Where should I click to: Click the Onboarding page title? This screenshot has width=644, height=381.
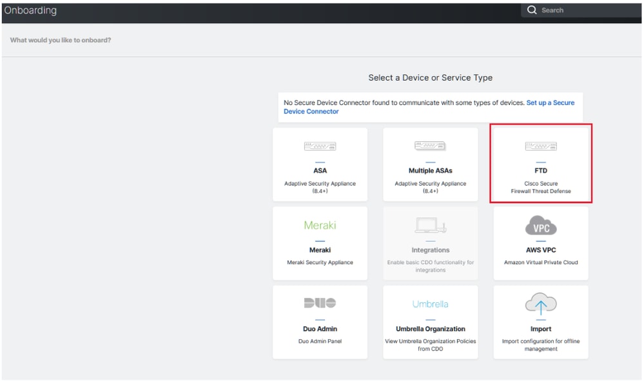tap(30, 10)
